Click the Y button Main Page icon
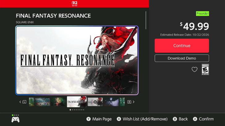Viewport: 225px width, 126px height. pyautogui.click(x=88, y=119)
